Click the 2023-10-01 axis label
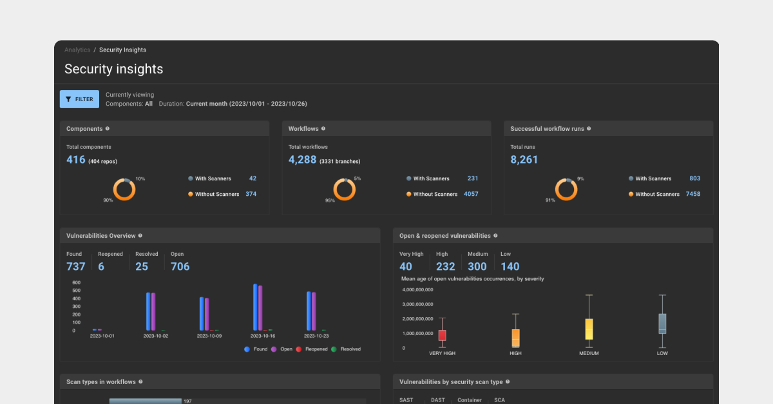 102,336
